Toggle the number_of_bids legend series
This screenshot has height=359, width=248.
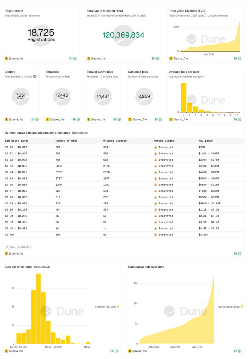coord(106,307)
